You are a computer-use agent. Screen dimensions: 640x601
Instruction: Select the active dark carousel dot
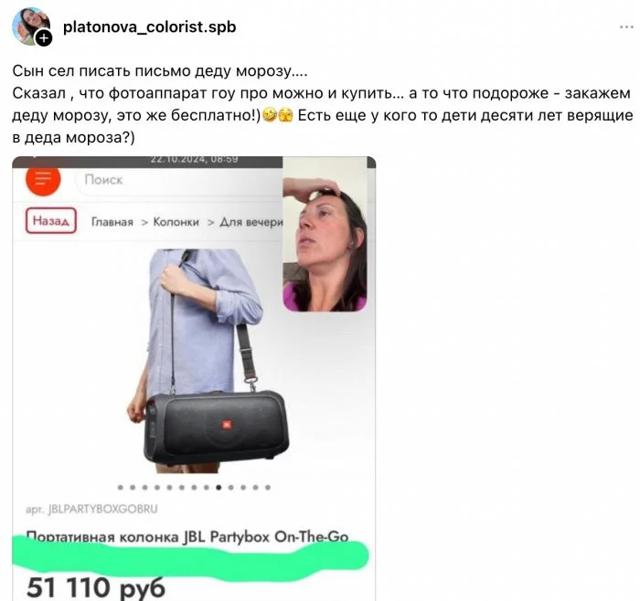pyautogui.click(x=219, y=487)
